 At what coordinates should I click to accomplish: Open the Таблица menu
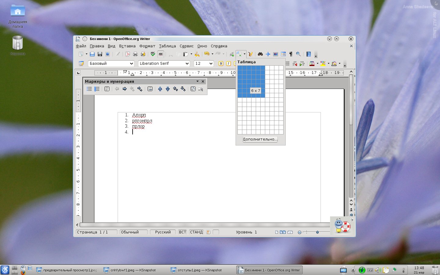pyautogui.click(x=167, y=46)
